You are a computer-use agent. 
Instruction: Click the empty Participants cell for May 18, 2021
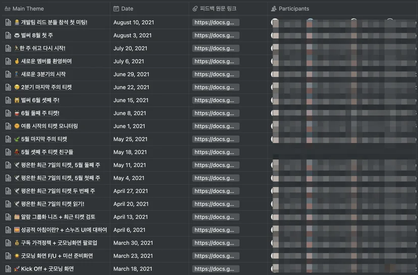(x=343, y=152)
